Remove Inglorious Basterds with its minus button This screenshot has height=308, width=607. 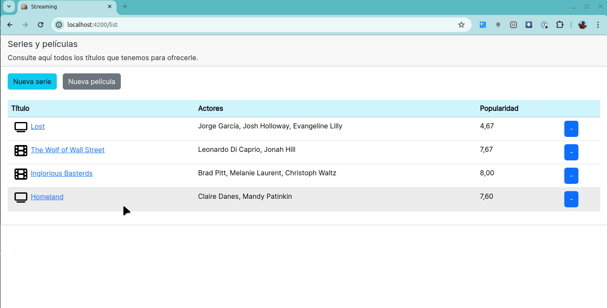571,176
